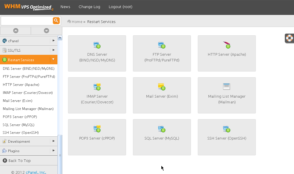Click the Development notepad icon
The height and width of the screenshot is (174, 294).
tap(5, 141)
